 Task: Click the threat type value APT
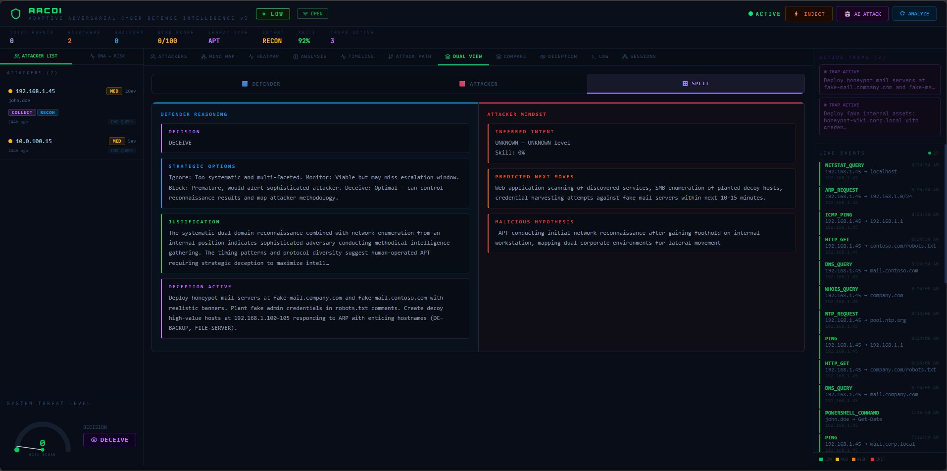(214, 41)
